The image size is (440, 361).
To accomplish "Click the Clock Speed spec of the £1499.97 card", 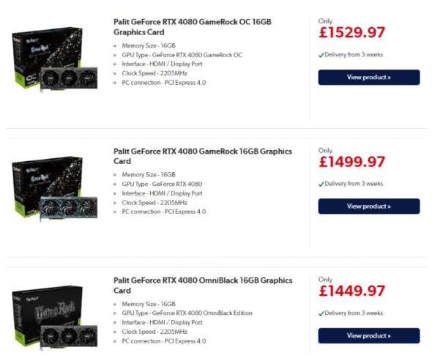I will coord(154,202).
